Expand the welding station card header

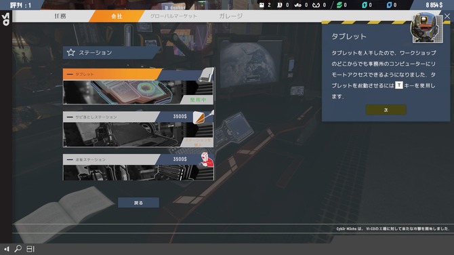(x=112, y=159)
